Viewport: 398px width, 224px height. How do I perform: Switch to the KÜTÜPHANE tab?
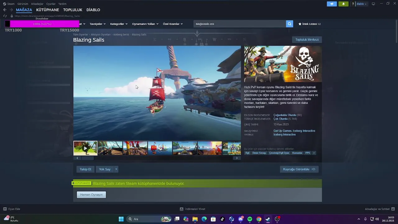coord(48,10)
